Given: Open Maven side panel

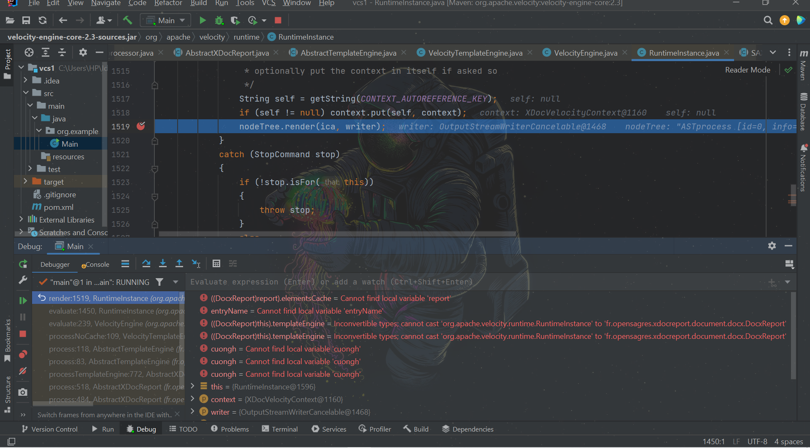Looking at the screenshot, I should pos(804,64).
